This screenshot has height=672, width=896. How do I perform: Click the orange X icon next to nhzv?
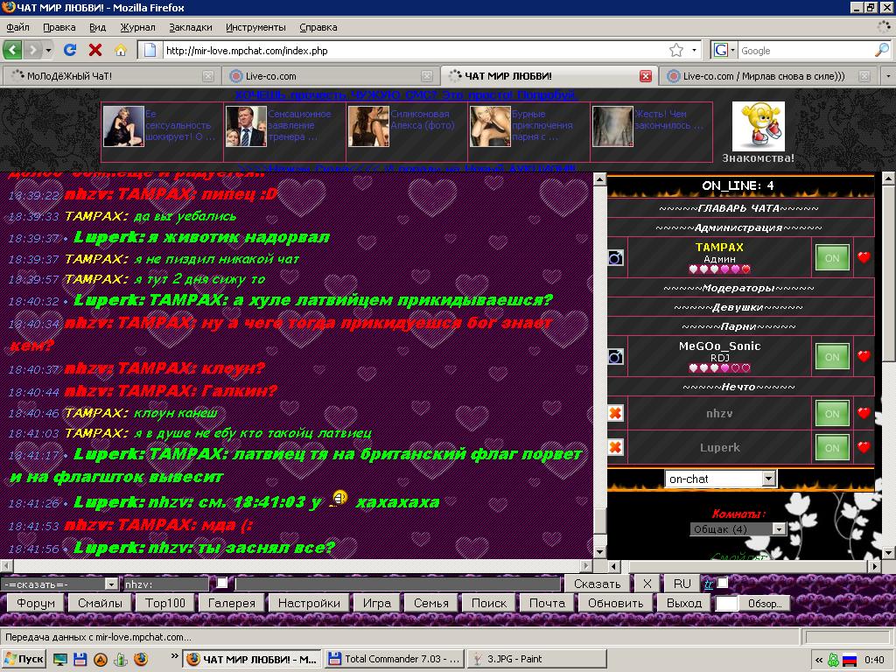[615, 414]
